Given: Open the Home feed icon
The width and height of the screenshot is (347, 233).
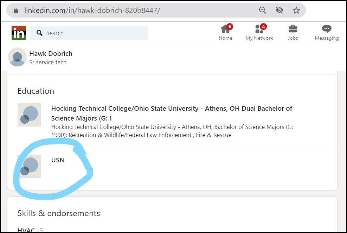Looking at the screenshot, I should [225, 30].
